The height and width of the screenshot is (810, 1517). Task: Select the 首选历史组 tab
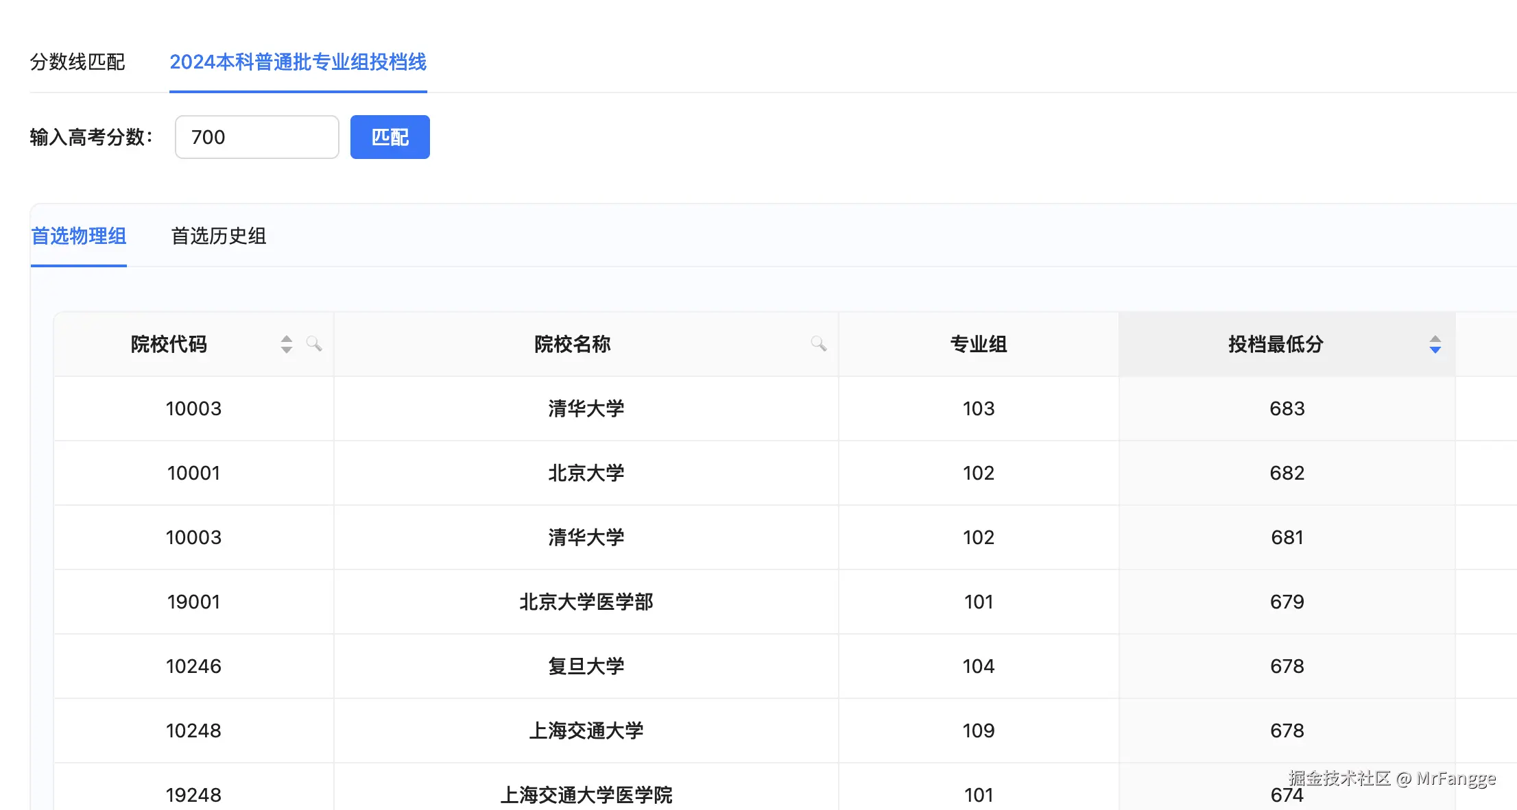pos(218,236)
